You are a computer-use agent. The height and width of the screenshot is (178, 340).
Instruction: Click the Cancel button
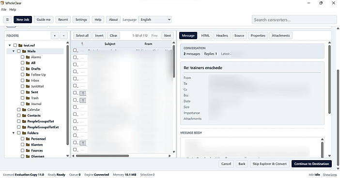226,163
